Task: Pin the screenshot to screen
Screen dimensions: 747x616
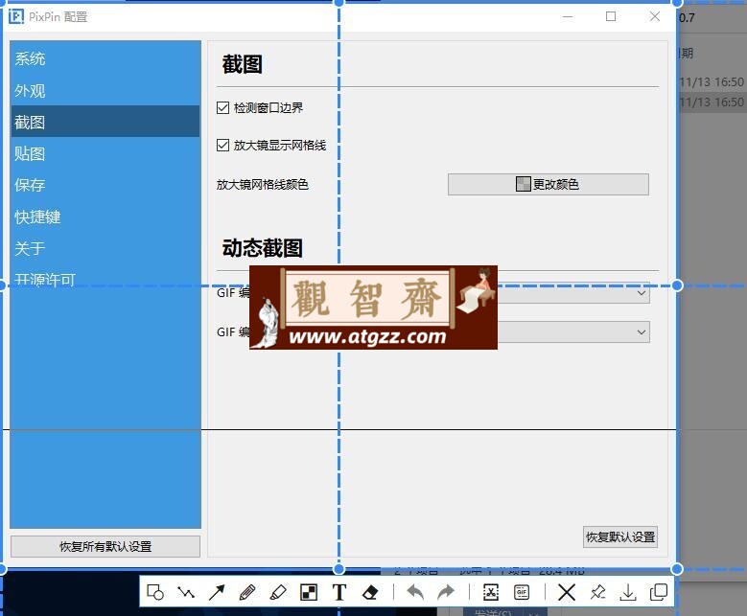Action: click(x=597, y=593)
